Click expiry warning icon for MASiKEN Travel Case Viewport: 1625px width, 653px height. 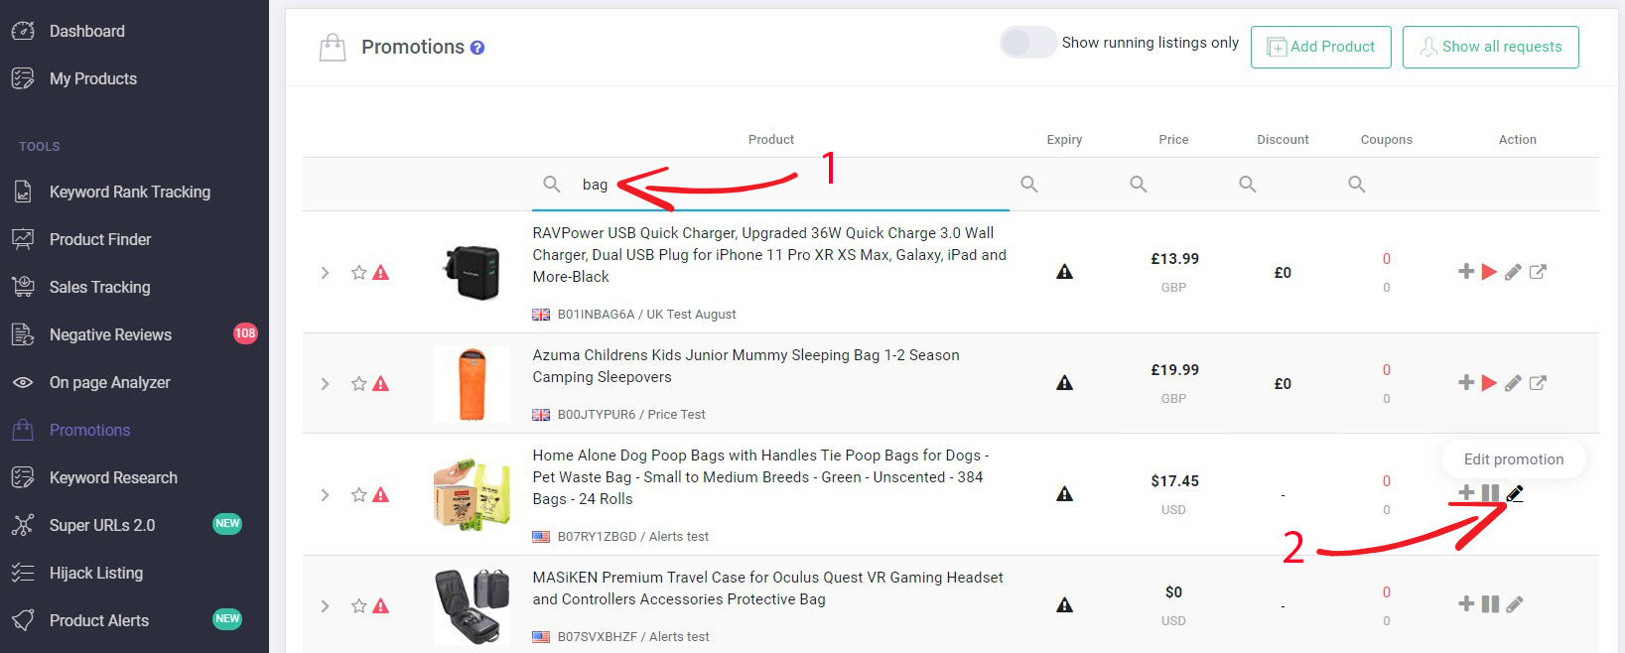1064,605
